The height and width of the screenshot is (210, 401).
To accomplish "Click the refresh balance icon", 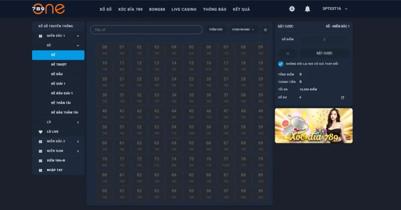I will tap(342, 98).
